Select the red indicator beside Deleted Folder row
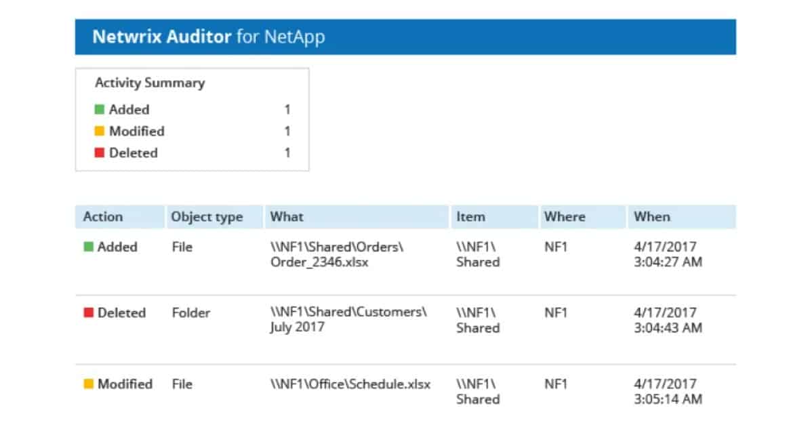 point(87,312)
